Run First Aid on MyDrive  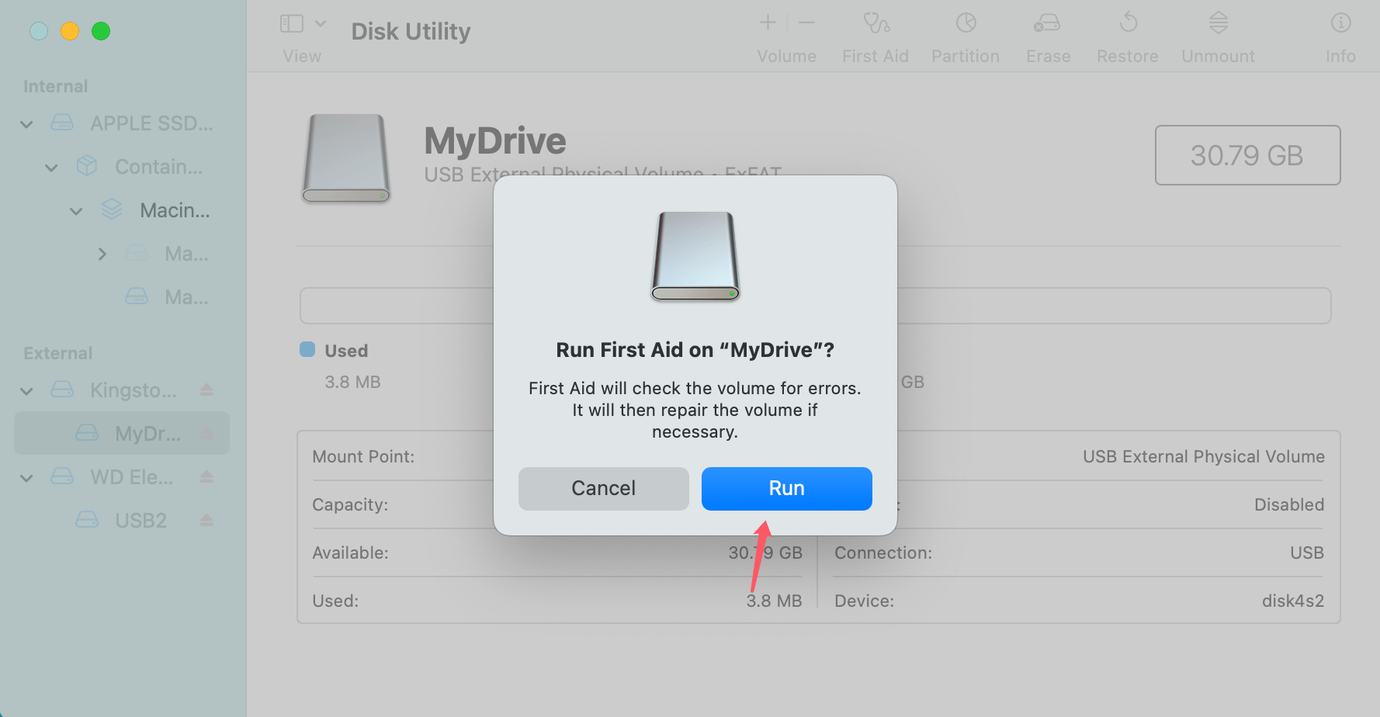(786, 488)
